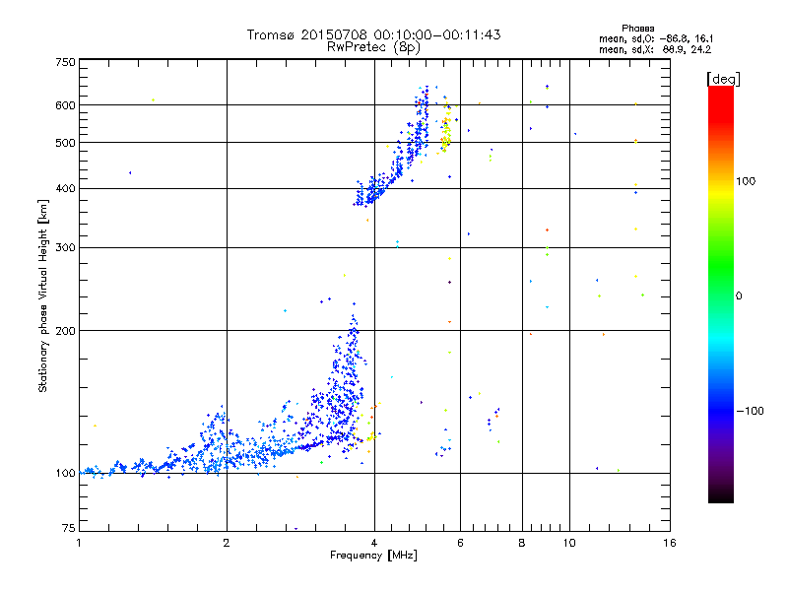The image size is (788, 591).
Task: Click the x-axis tick label '2'
Action: pos(227,543)
